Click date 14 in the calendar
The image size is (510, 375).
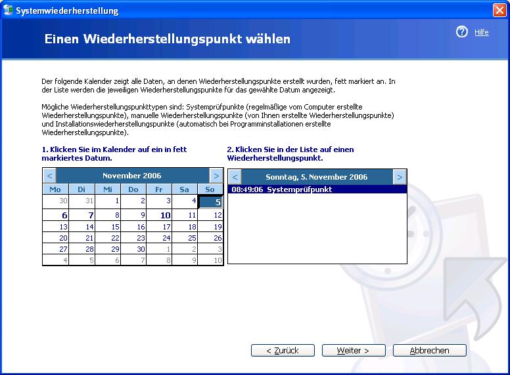point(81,226)
